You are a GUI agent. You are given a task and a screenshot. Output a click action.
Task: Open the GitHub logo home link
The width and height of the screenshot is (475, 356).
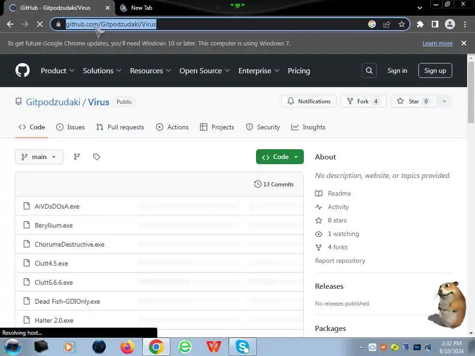point(22,70)
